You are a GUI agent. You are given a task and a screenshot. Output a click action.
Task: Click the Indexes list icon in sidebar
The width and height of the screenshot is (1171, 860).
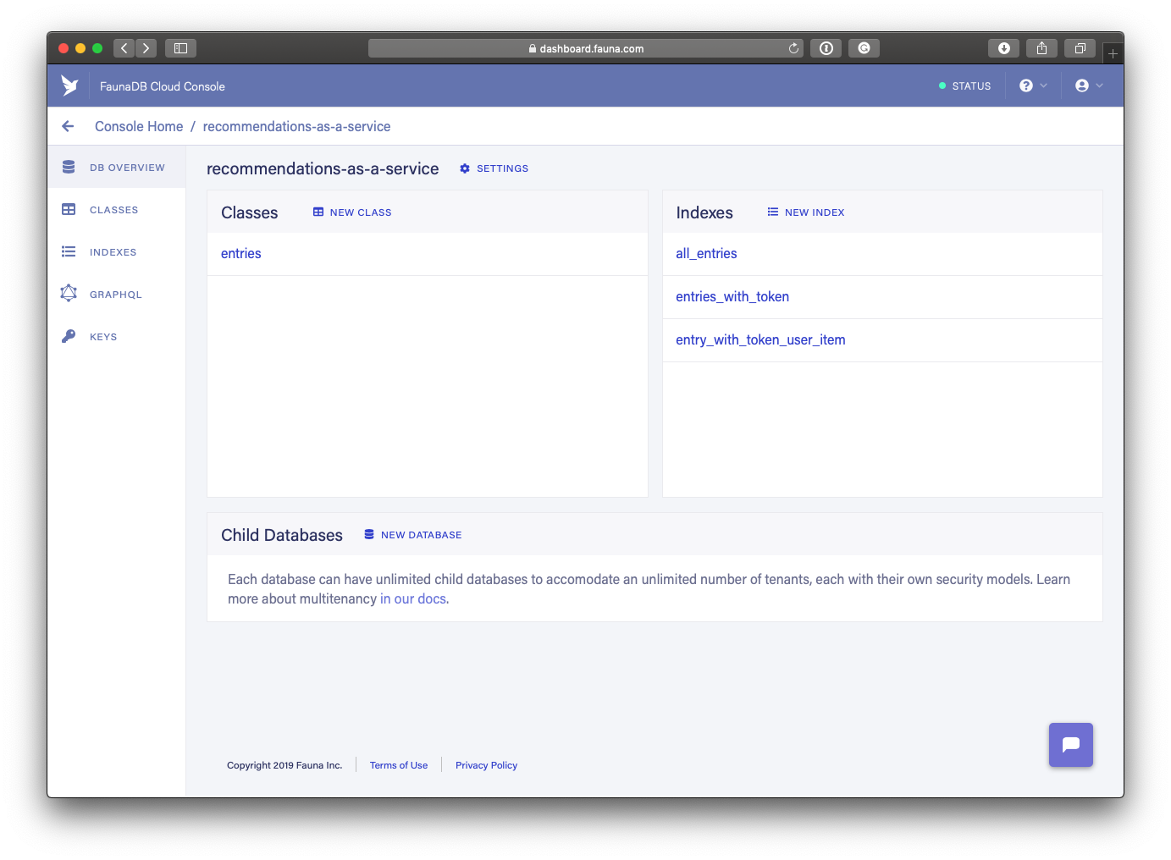(69, 251)
